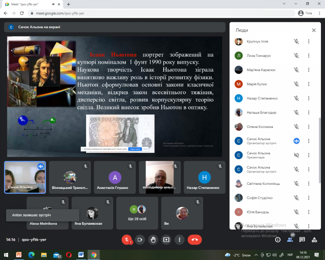Open Opera browser from the taskbar

point(69,255)
